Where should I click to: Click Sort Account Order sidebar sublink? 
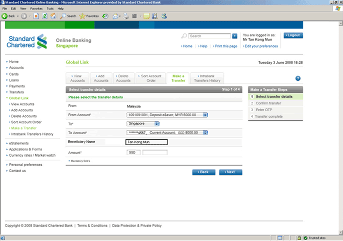[x=26, y=122]
